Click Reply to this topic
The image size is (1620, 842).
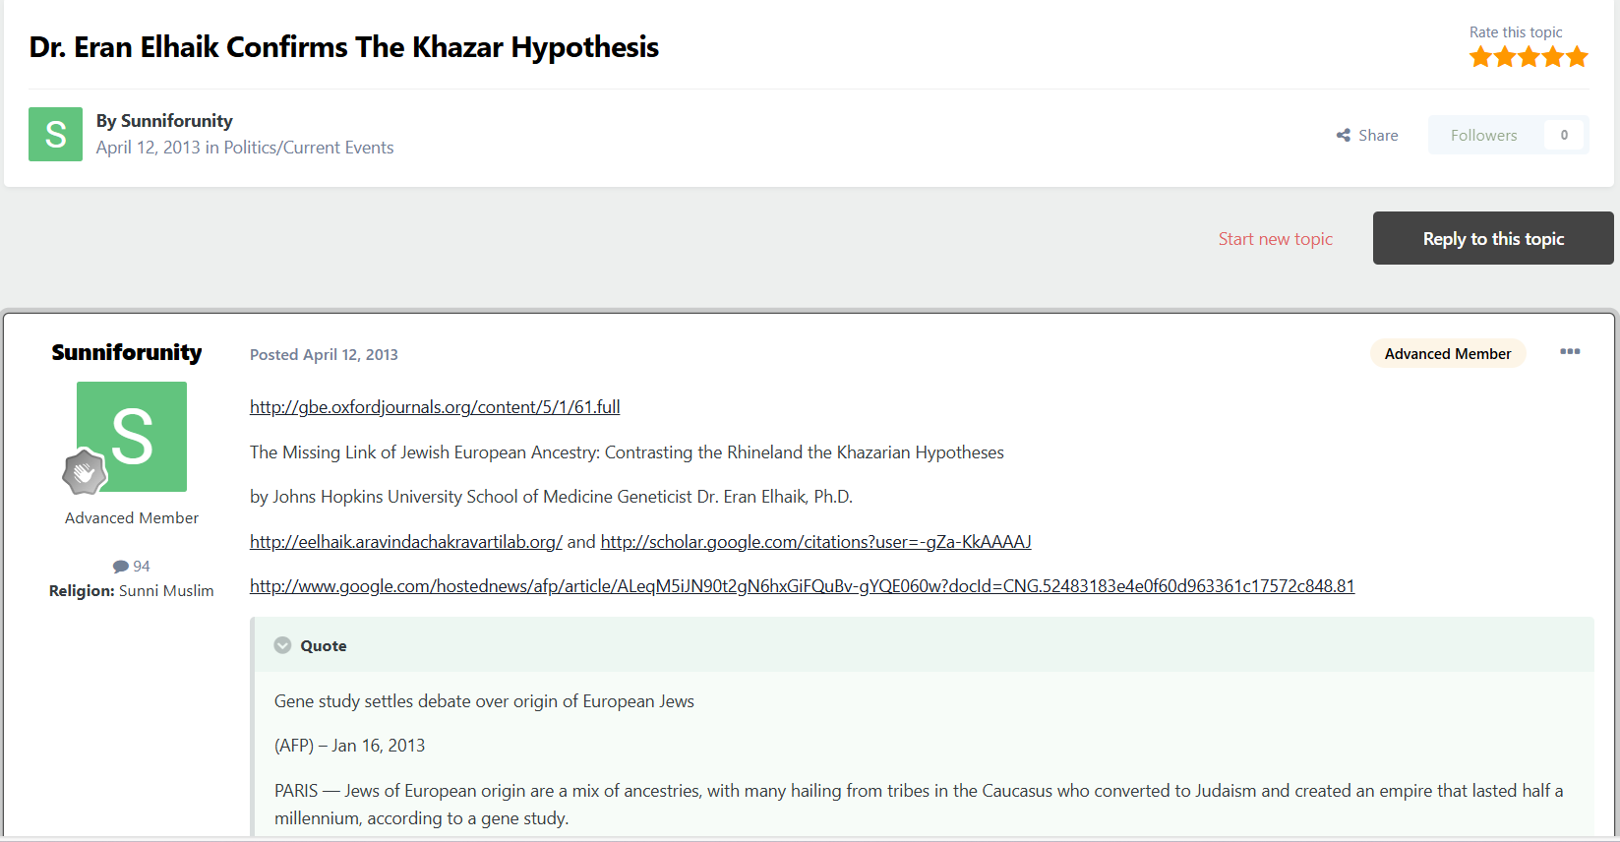pyautogui.click(x=1493, y=238)
